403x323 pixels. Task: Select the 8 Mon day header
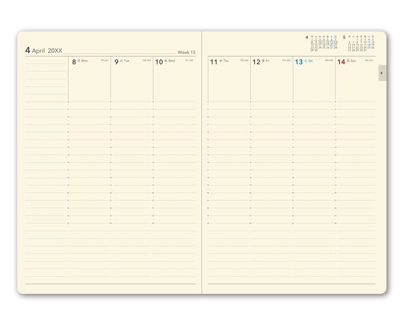click(x=80, y=61)
